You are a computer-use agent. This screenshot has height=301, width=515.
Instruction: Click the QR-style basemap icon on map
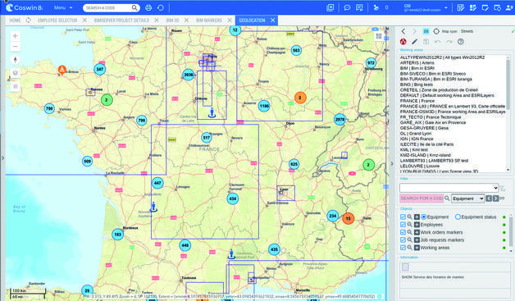pos(379,36)
